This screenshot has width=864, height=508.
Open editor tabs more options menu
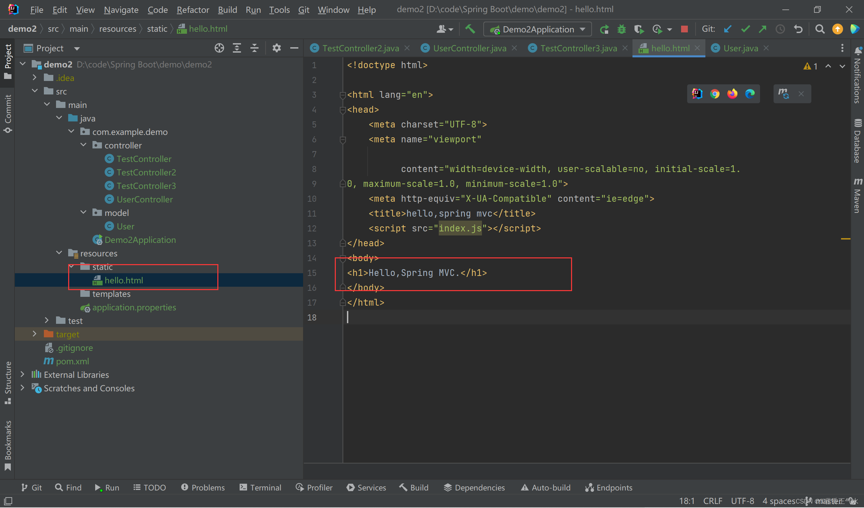[842, 48]
